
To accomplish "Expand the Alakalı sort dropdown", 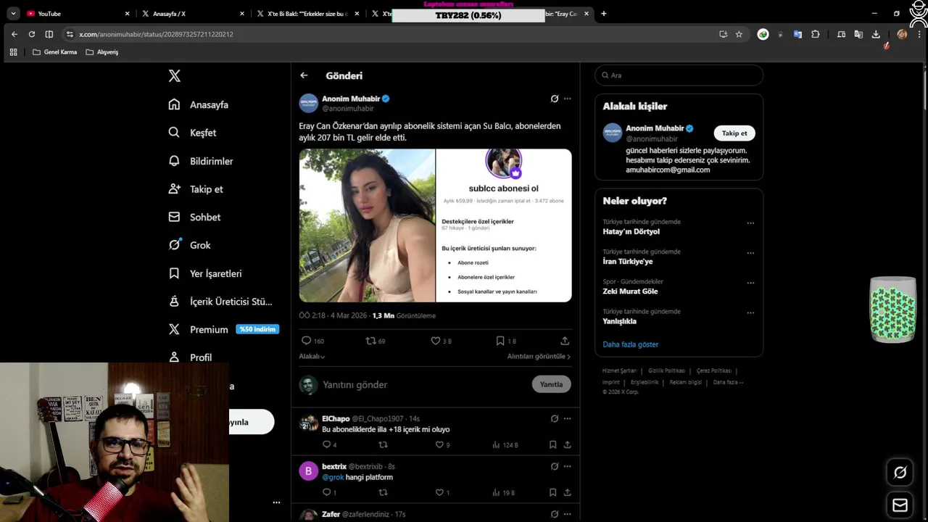I will pyautogui.click(x=312, y=356).
